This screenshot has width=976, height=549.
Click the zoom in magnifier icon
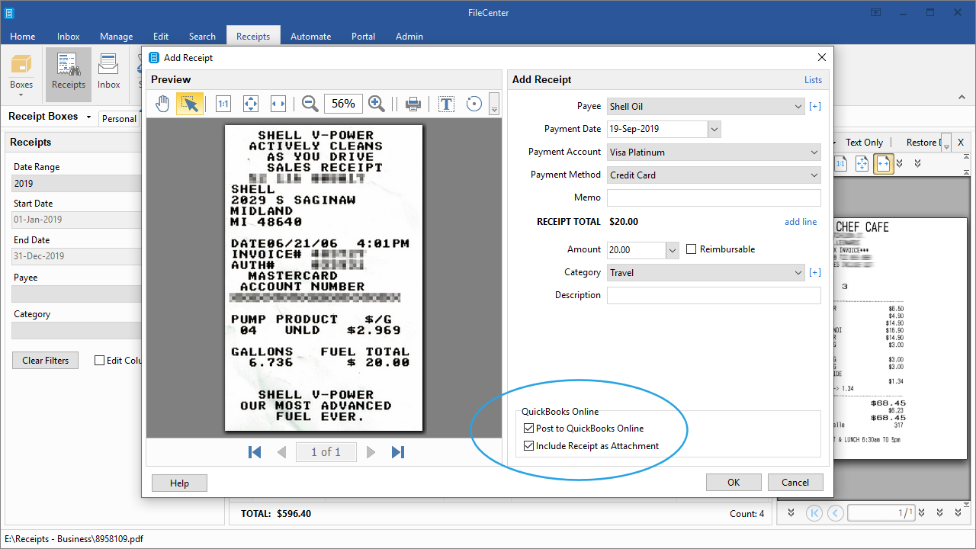376,104
